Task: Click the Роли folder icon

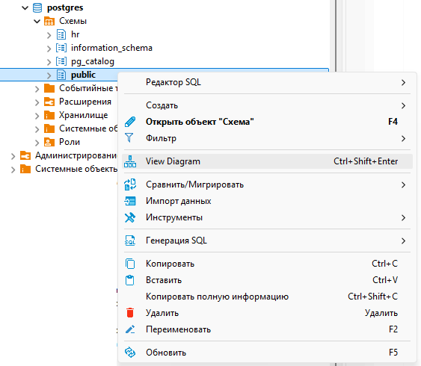Action: click(49, 142)
